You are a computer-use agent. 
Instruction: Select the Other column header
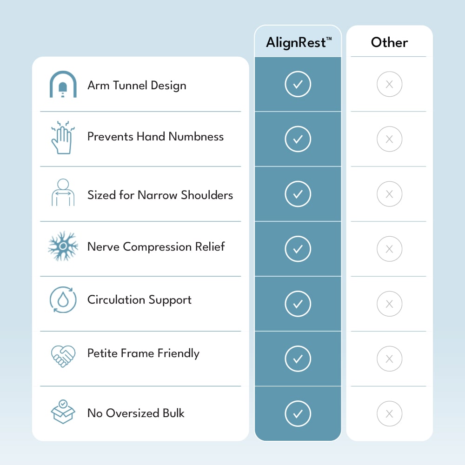point(389,43)
